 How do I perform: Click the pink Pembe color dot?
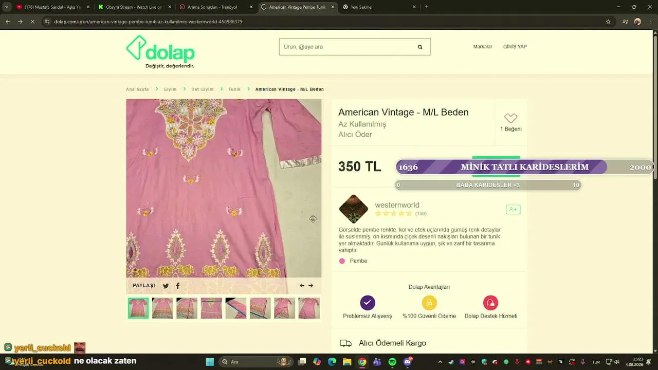click(x=342, y=261)
